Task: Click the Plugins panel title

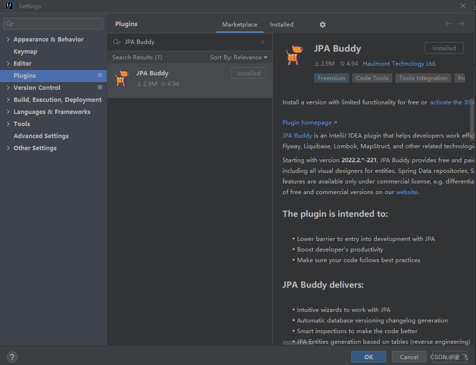Action: pos(126,24)
